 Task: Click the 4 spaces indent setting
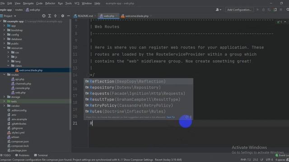pyautogui.click(x=281, y=160)
